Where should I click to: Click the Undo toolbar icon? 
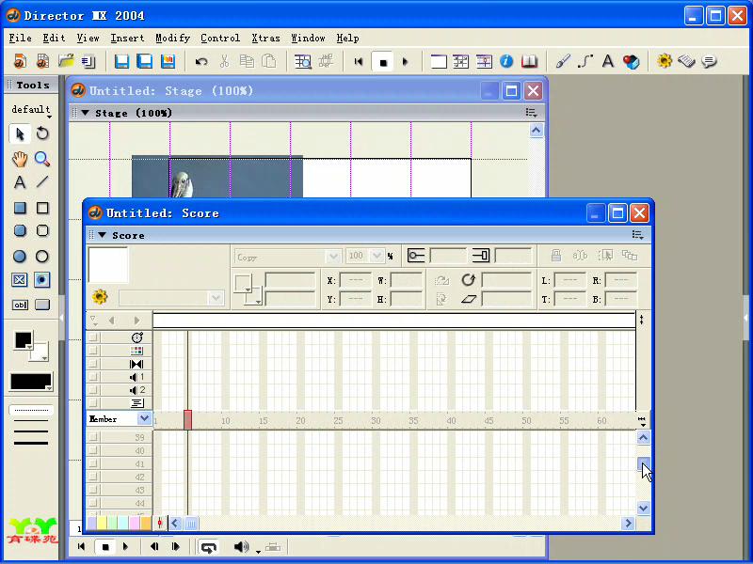pyautogui.click(x=201, y=61)
